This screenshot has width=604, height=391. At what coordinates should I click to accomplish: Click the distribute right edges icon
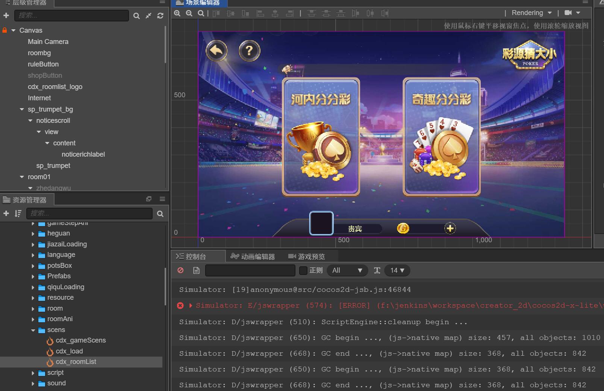coord(385,13)
